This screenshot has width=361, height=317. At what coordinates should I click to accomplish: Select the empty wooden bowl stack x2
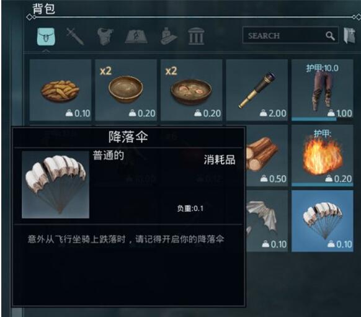[x=126, y=90]
